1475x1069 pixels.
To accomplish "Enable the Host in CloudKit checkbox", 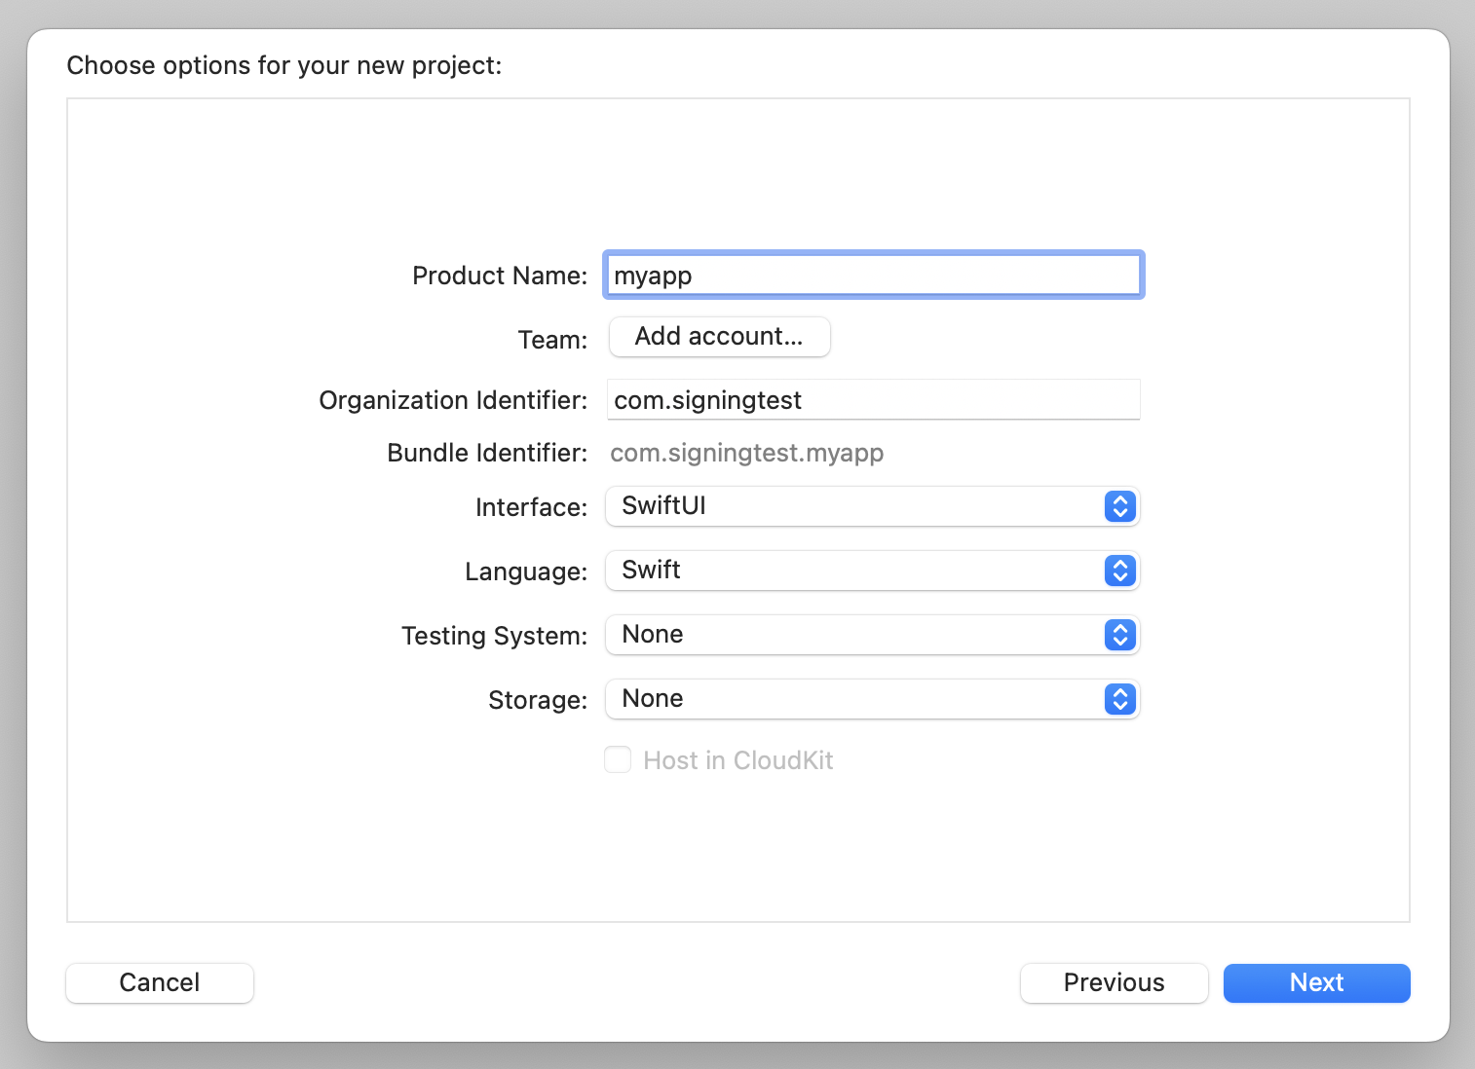I will (618, 759).
